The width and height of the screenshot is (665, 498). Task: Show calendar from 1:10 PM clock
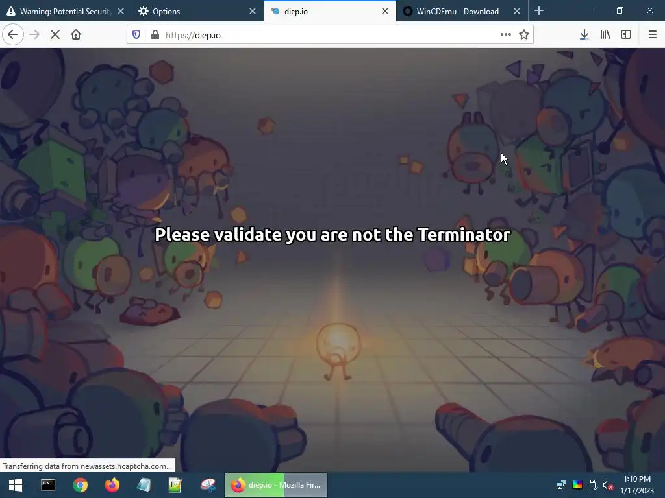pos(637,485)
